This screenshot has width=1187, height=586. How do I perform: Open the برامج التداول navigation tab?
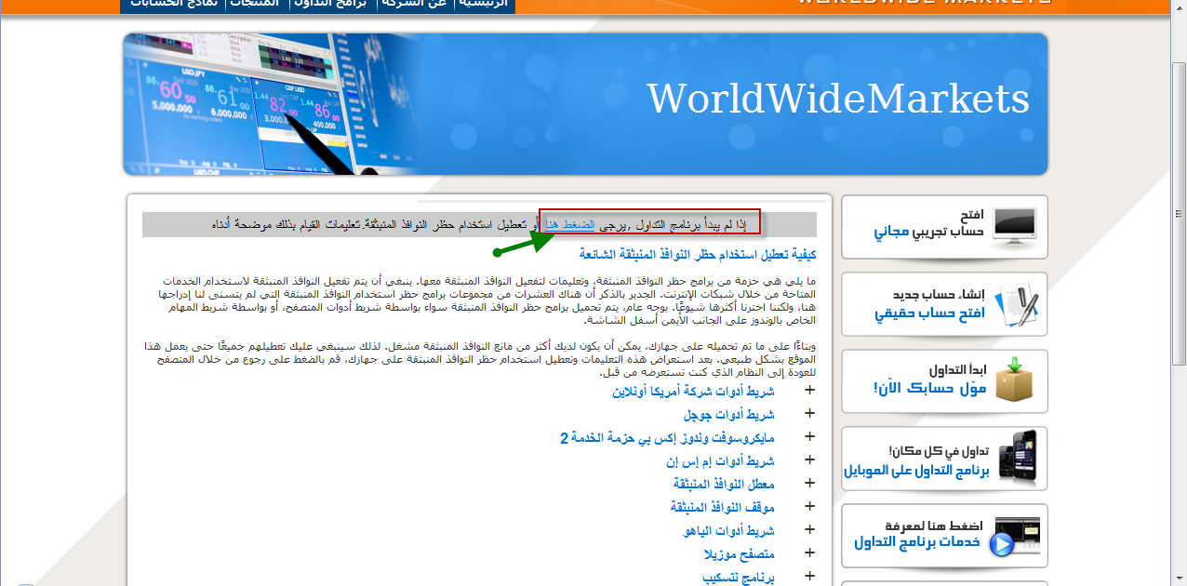(333, 5)
